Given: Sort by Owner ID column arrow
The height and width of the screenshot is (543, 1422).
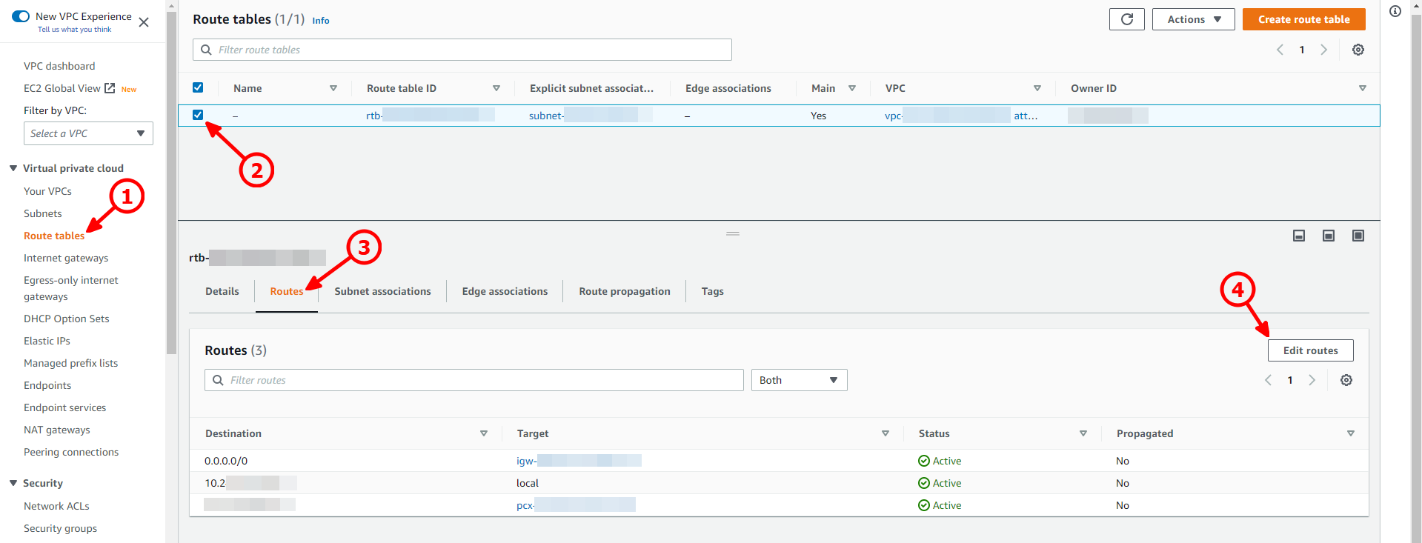Looking at the screenshot, I should point(1362,88).
